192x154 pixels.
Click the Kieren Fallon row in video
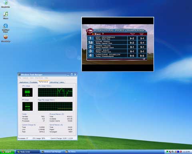[x=117, y=47]
